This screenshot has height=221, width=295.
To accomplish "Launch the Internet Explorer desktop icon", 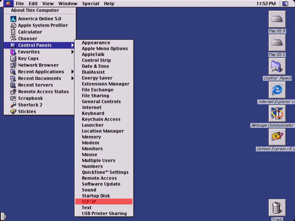I will click(x=277, y=90).
